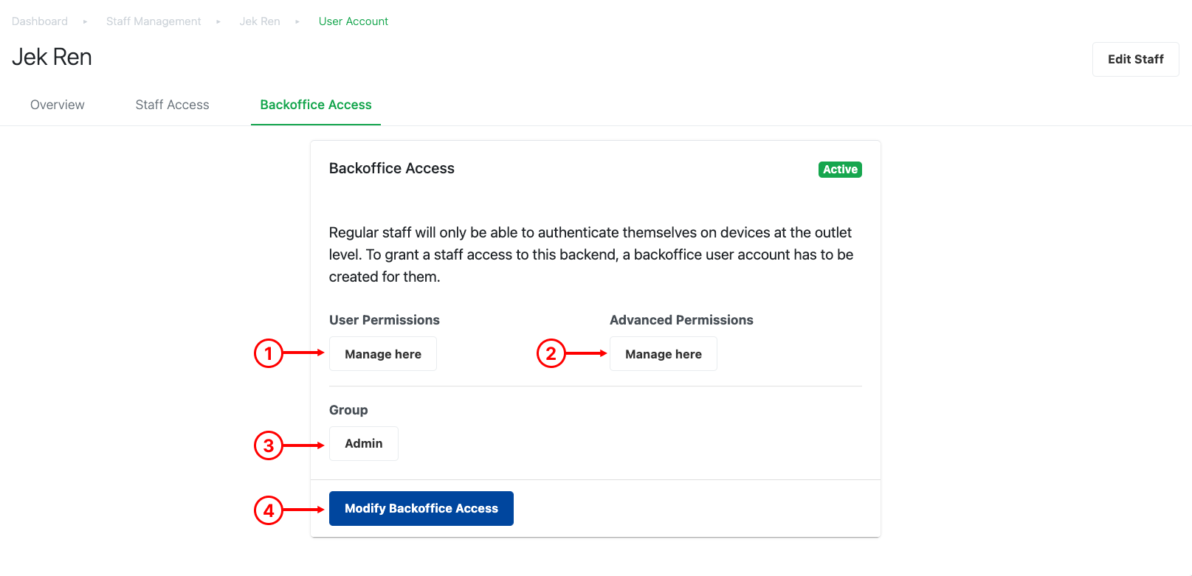Open Jek Ren breadcrumb link
Image resolution: width=1192 pixels, height=576 pixels.
(260, 21)
